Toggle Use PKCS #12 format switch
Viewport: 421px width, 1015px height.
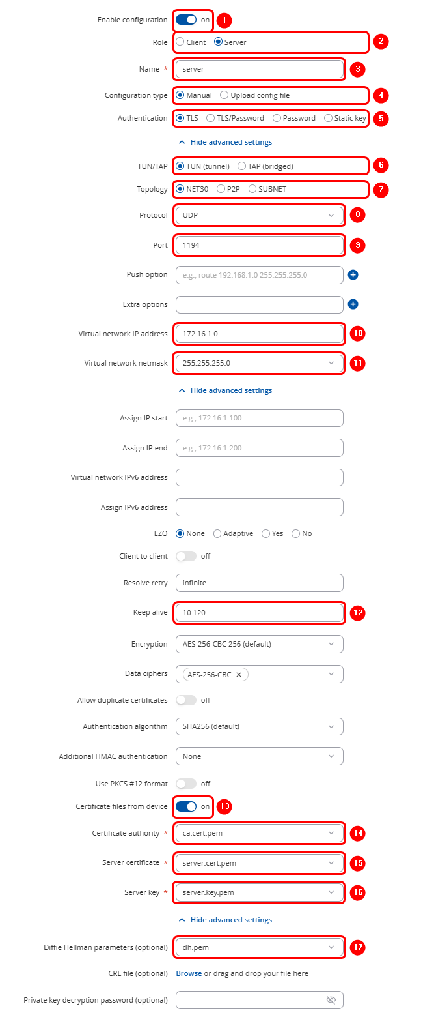186,784
